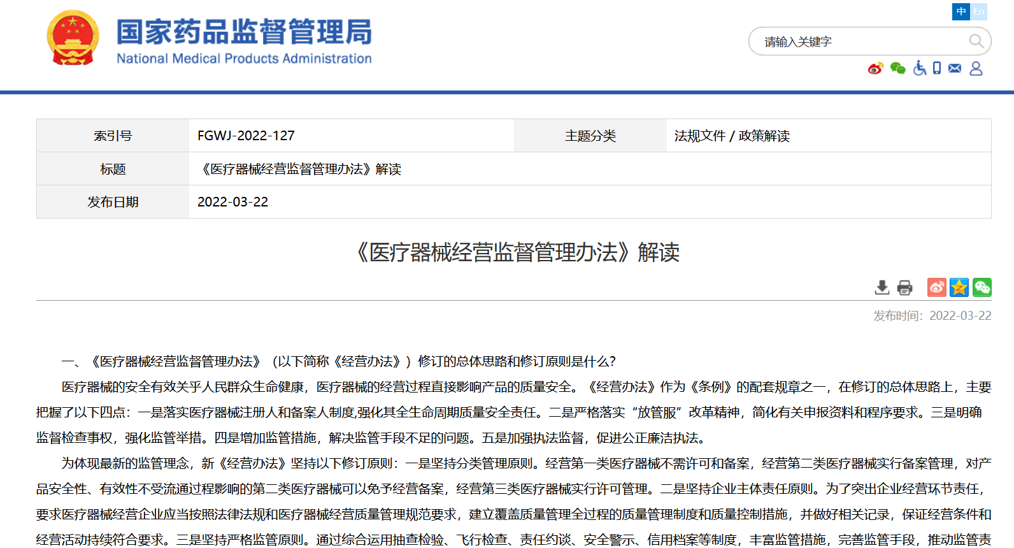Switch language to En (English)

point(979,11)
